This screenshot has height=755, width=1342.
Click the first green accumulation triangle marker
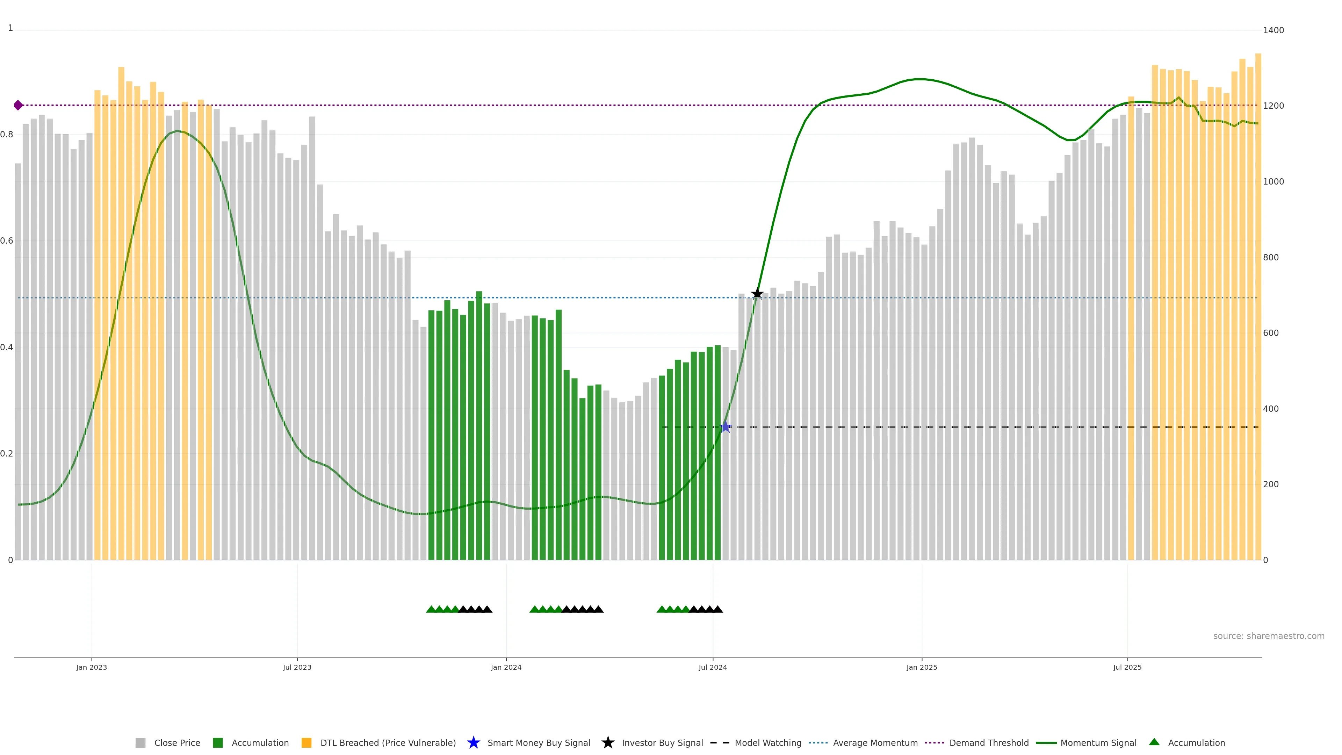(x=431, y=609)
